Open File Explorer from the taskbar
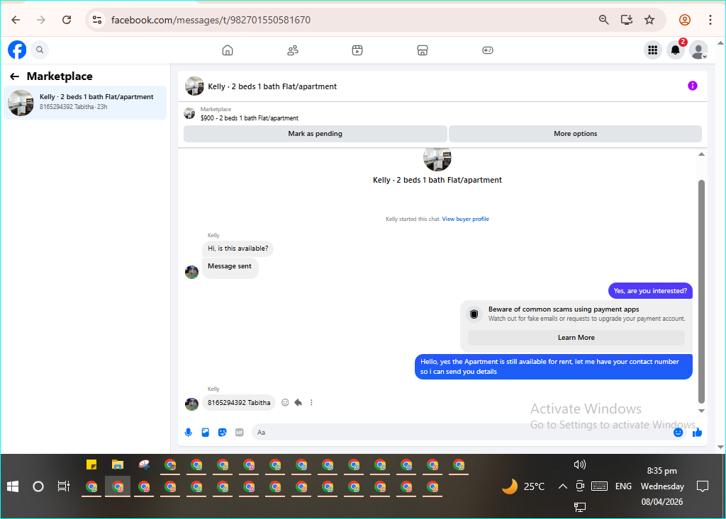The width and height of the screenshot is (726, 519). click(118, 464)
